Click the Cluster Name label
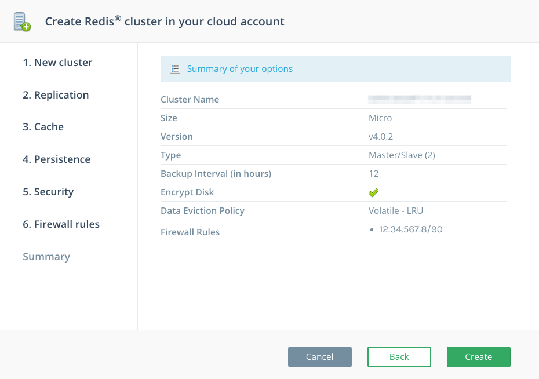This screenshot has height=379, width=539. pos(190,99)
